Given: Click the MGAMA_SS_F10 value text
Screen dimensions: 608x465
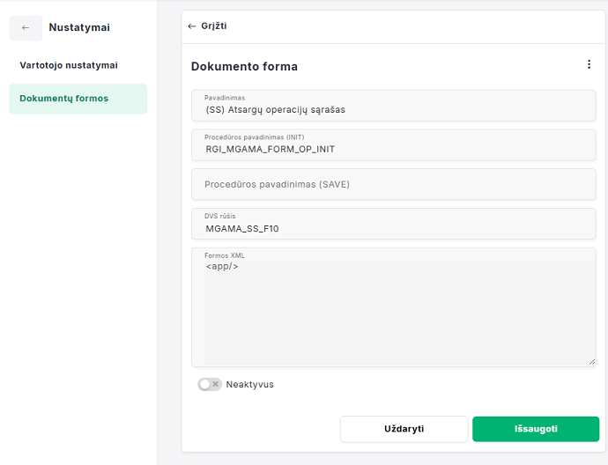Looking at the screenshot, I should (x=242, y=229).
